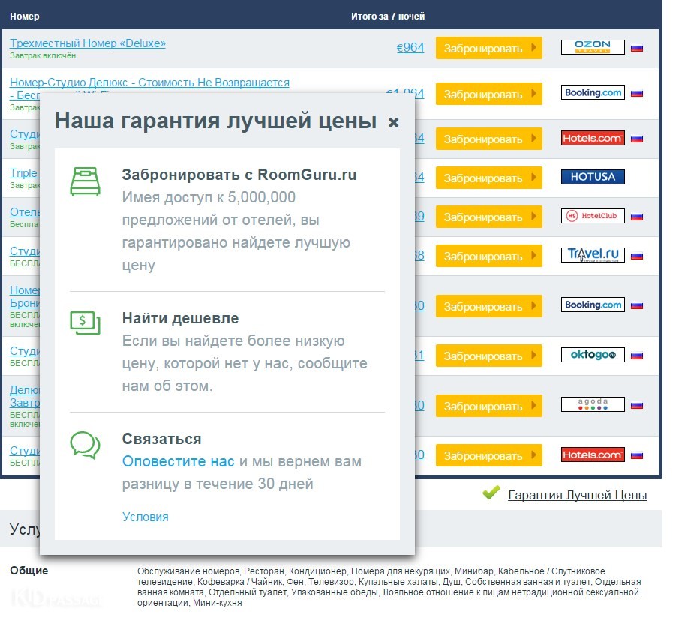Click the green bed icon in popup

coord(85,181)
